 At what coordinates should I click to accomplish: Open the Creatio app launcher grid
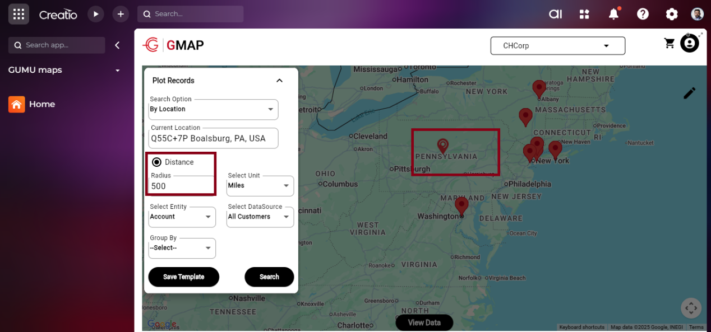point(19,14)
